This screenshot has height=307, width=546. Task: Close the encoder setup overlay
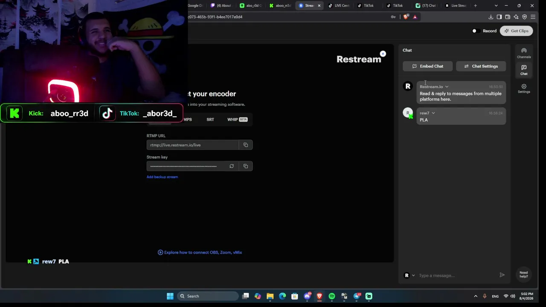coord(383,54)
